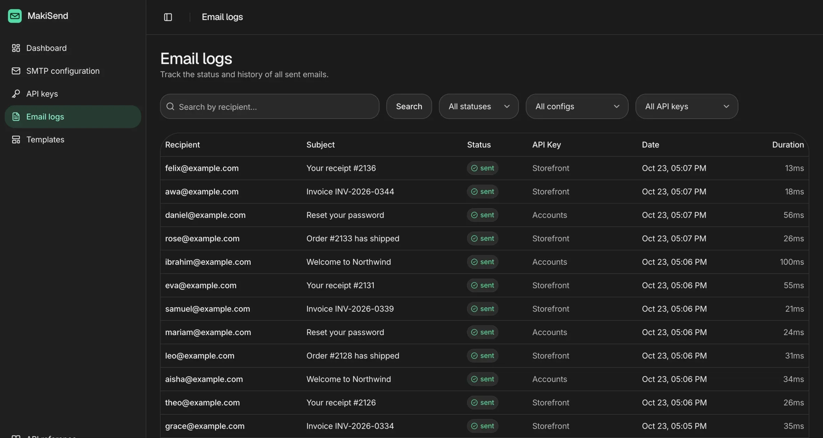Click the Duration column header
823x438 pixels.
click(x=788, y=145)
